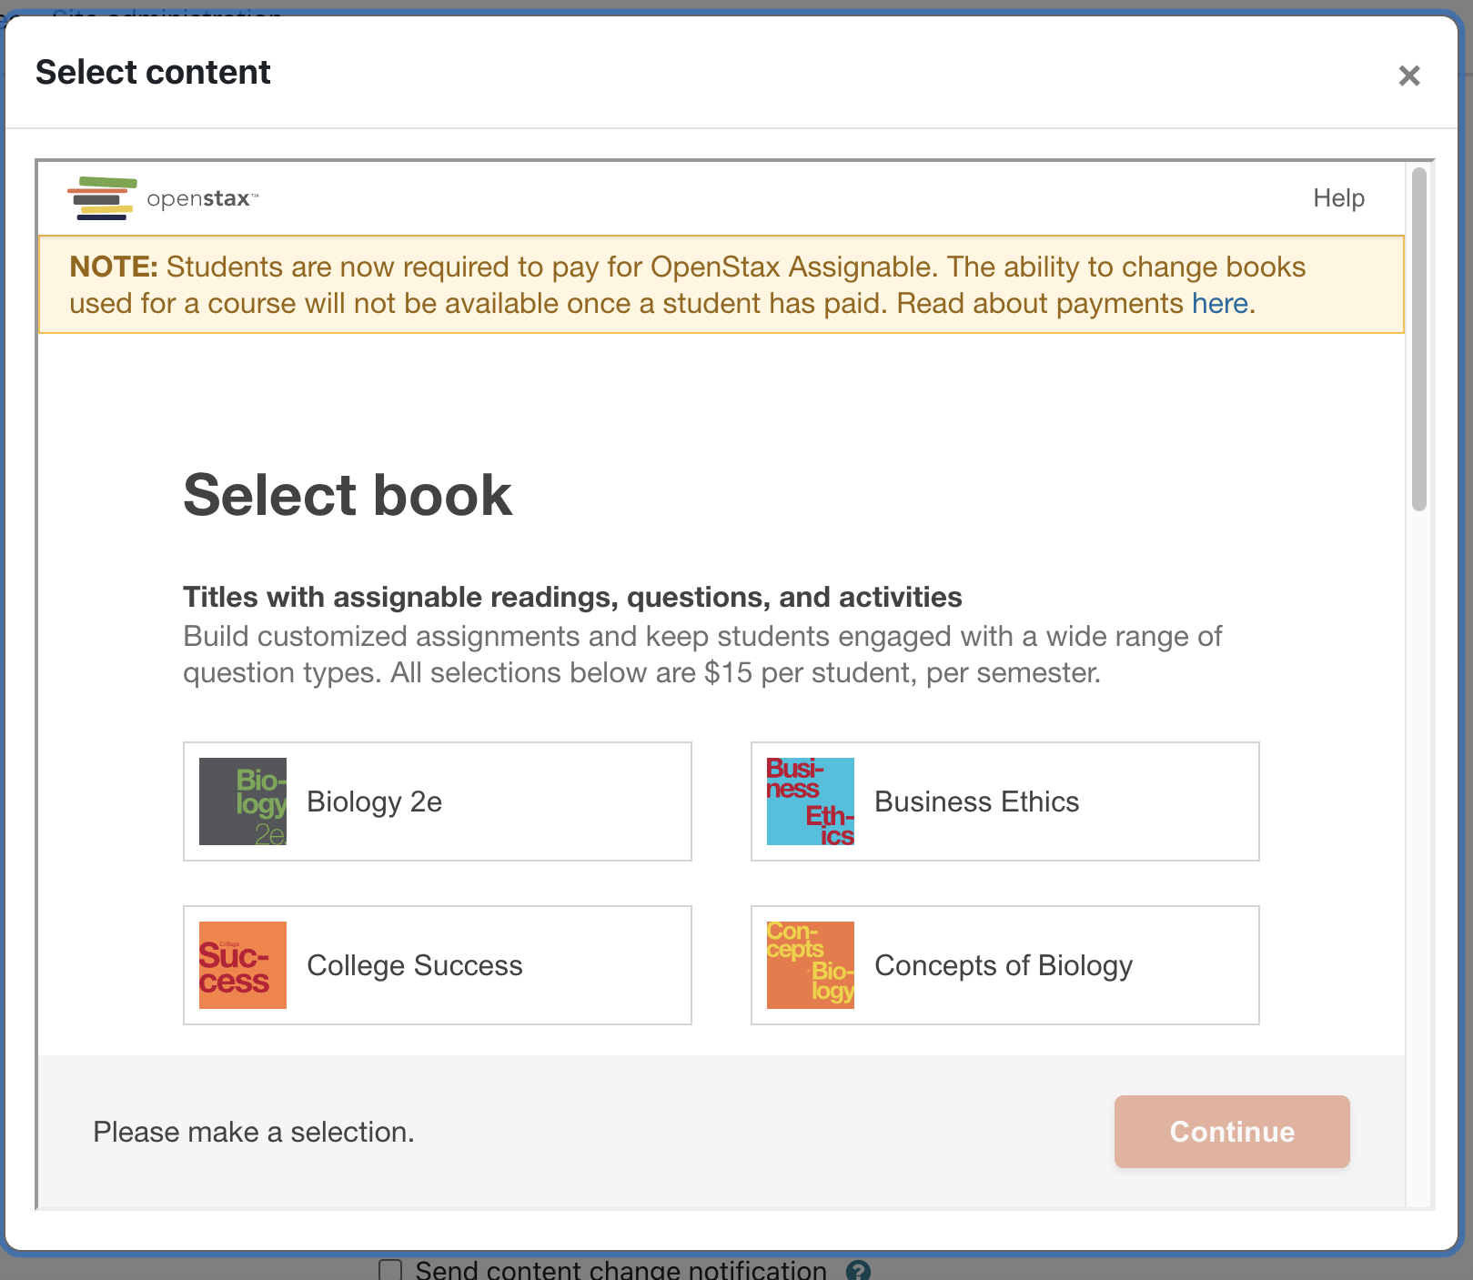This screenshot has width=1473, height=1280.
Task: Open the Help link
Action: pos(1337,197)
